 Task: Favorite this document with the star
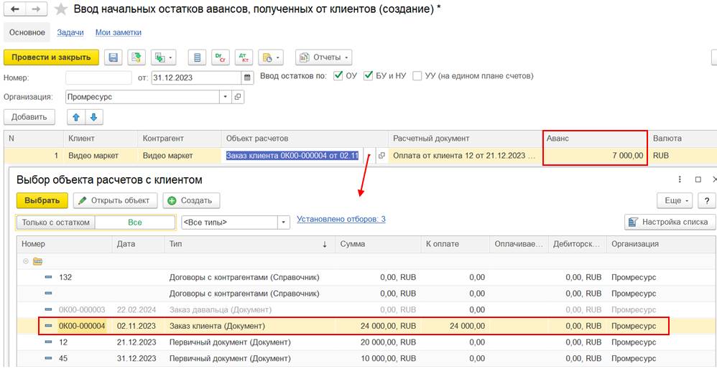[x=61, y=9]
